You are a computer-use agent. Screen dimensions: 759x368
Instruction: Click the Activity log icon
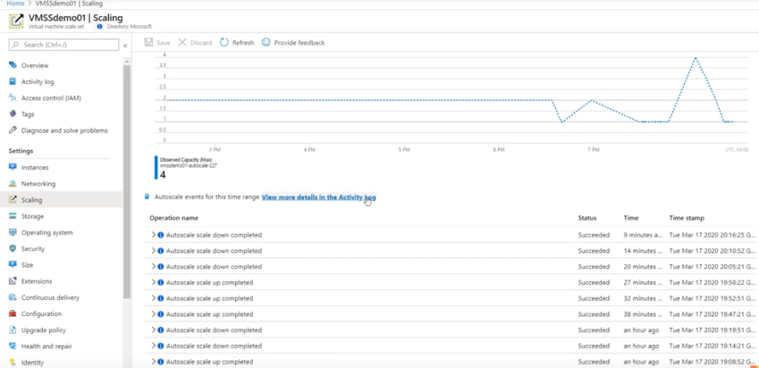pos(13,82)
